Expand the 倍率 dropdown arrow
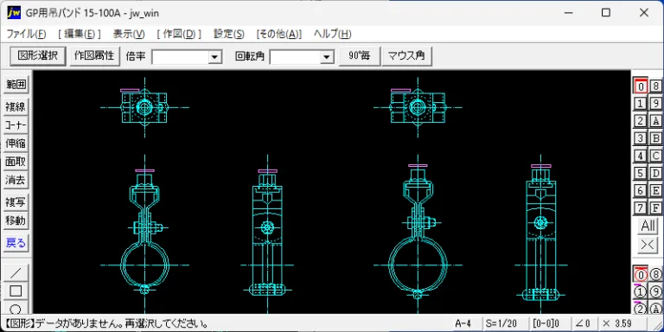The height and width of the screenshot is (332, 664). tap(214, 57)
